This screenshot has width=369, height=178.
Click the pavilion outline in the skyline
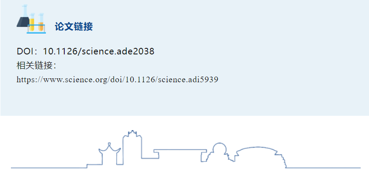[x=109, y=154]
